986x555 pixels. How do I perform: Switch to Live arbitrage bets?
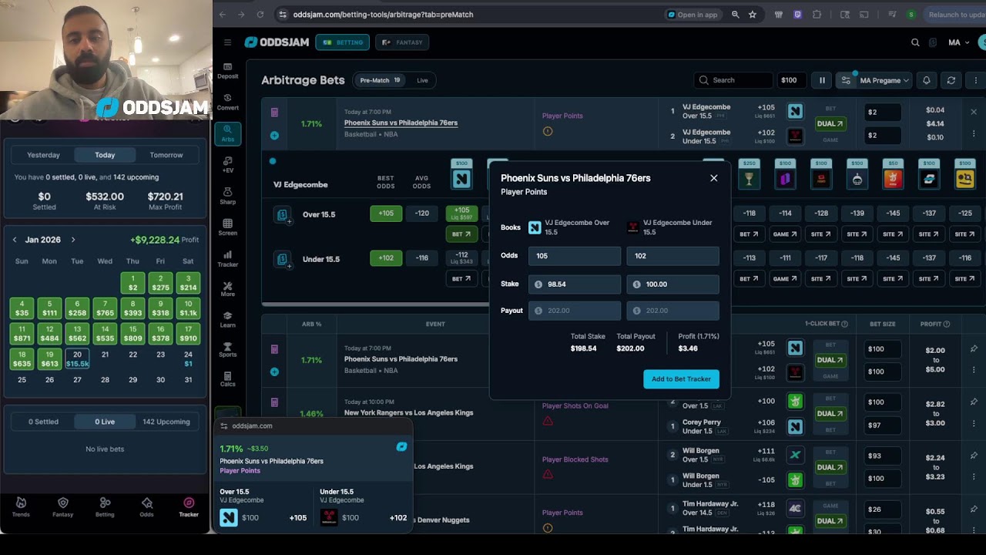pos(422,80)
